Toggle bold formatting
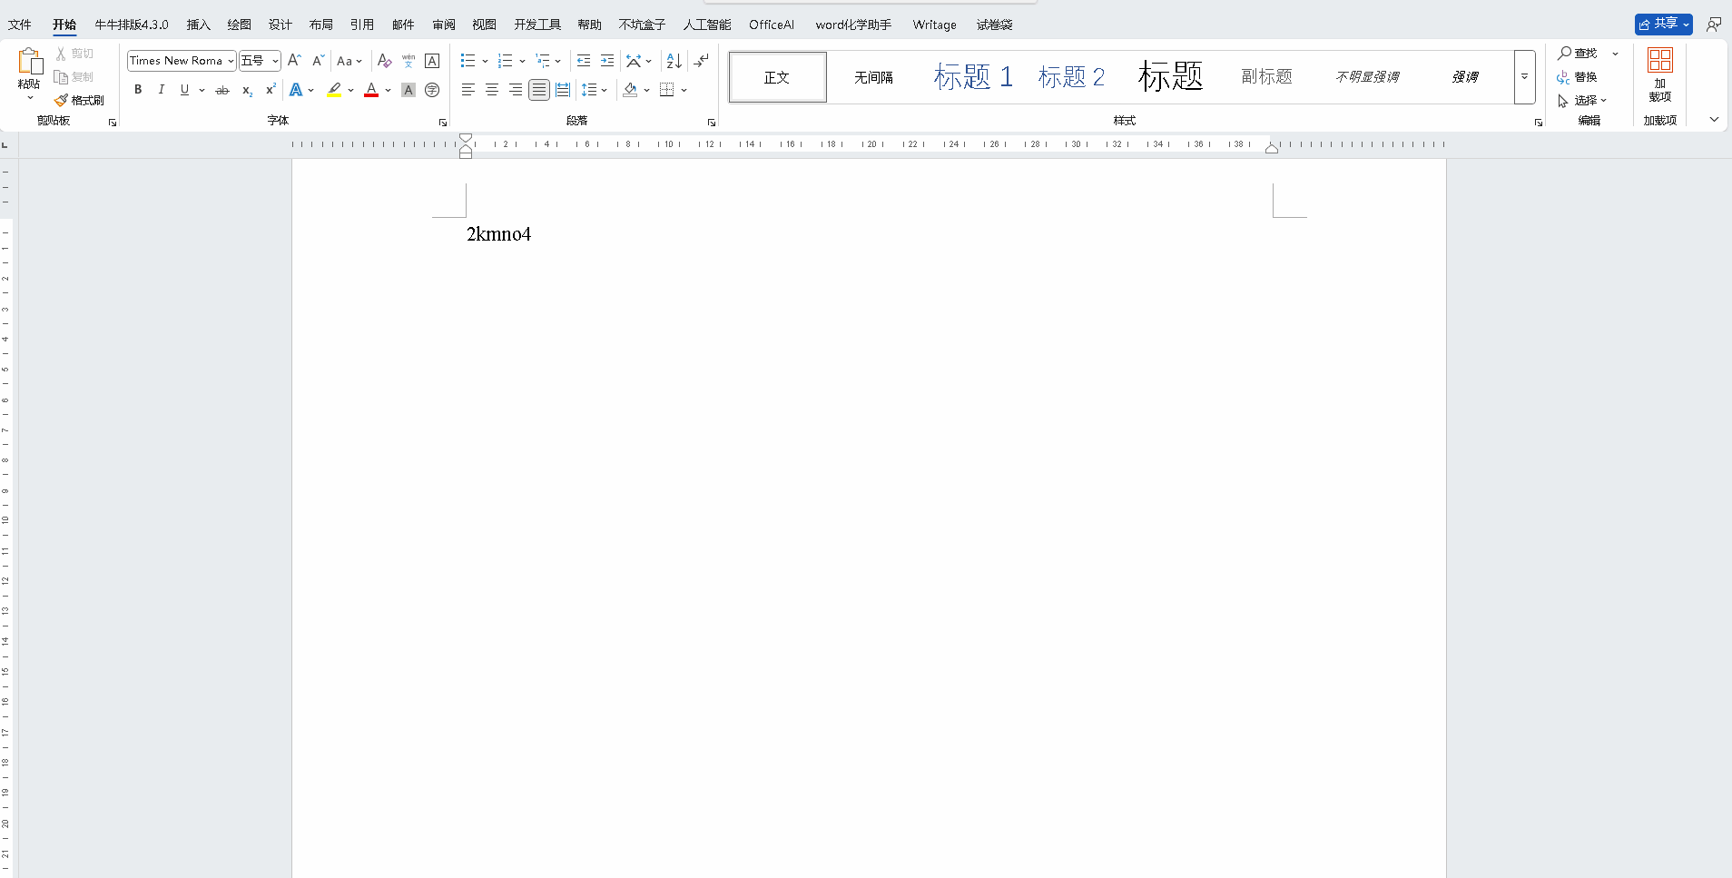Image resolution: width=1732 pixels, height=878 pixels. click(x=138, y=90)
